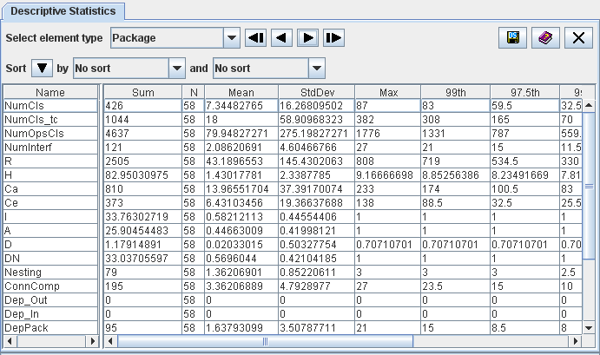Go to previous element type

pos(282,38)
